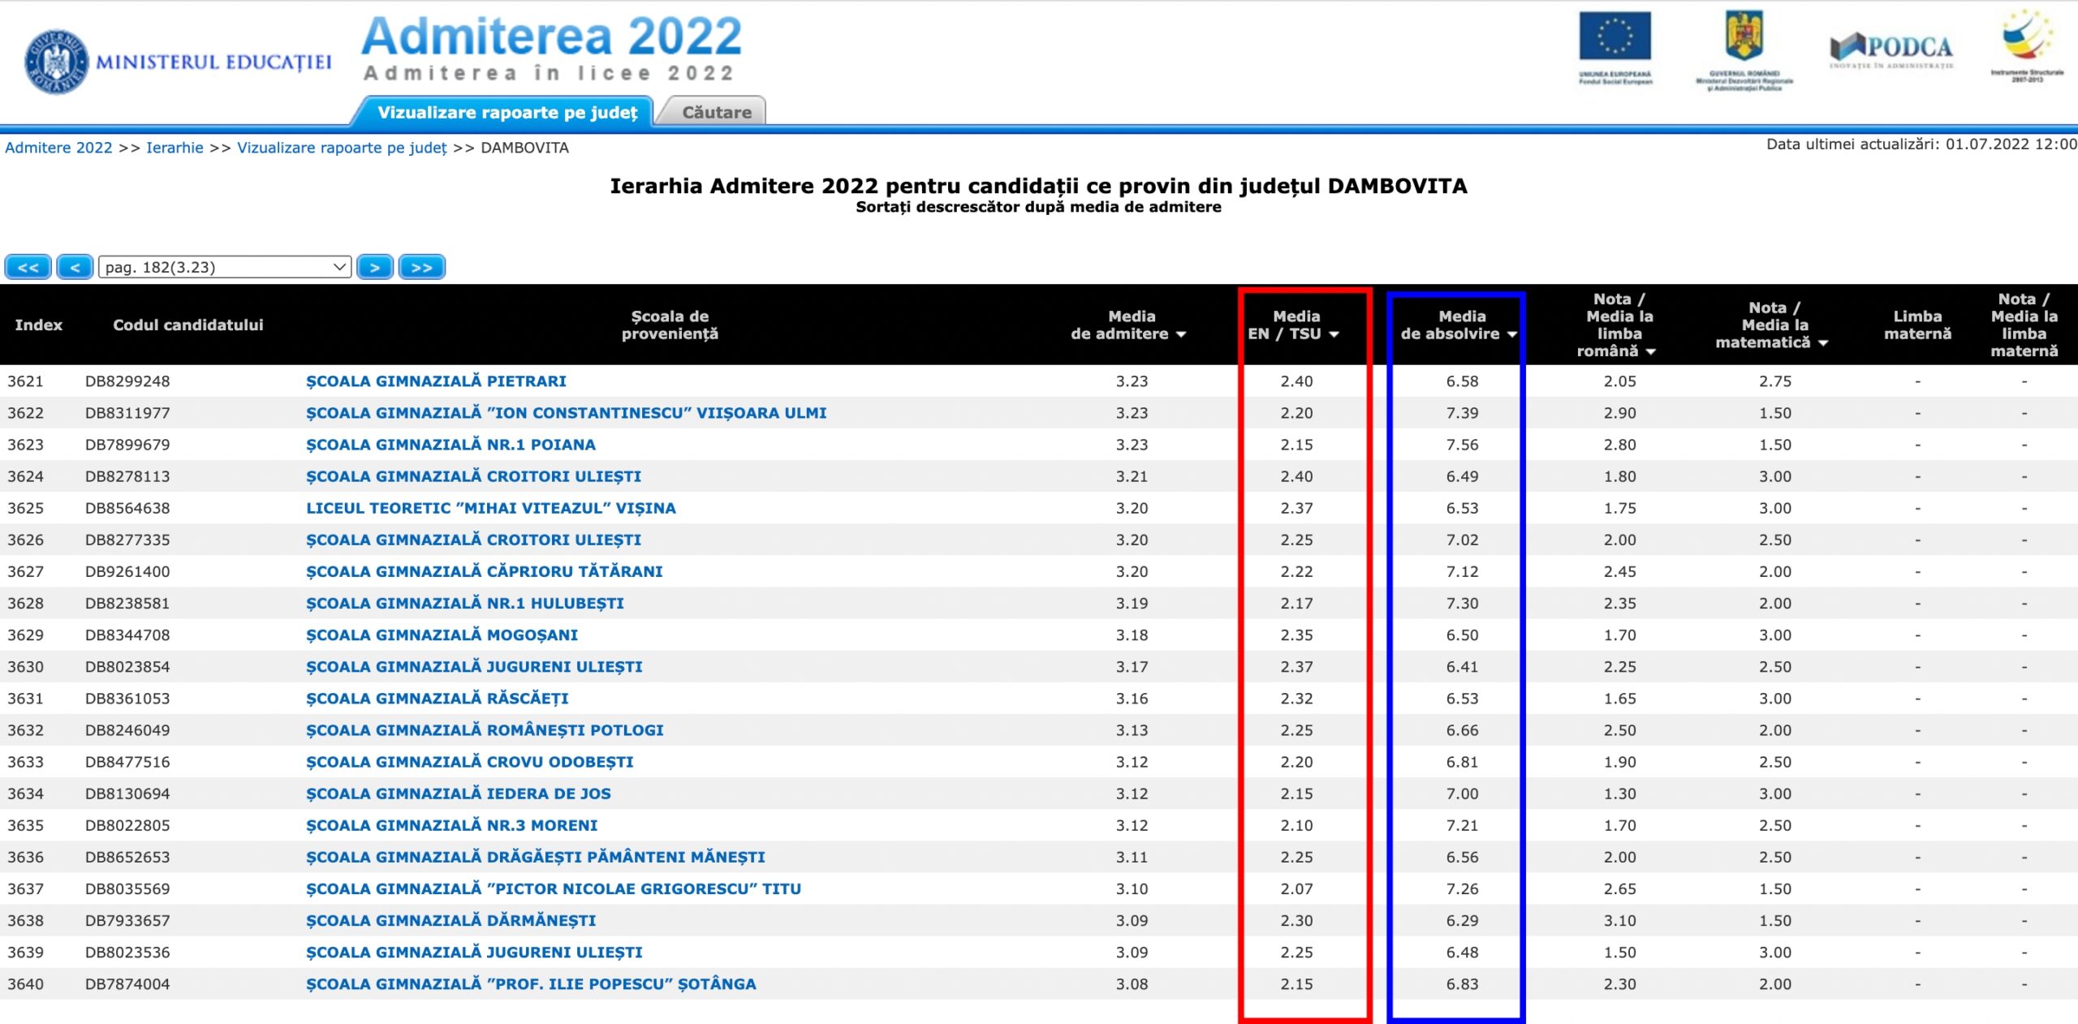Image resolution: width=2078 pixels, height=1024 pixels.
Task: Open Vizualizare rapoarte pe județ breadcrumb link
Action: (x=342, y=148)
